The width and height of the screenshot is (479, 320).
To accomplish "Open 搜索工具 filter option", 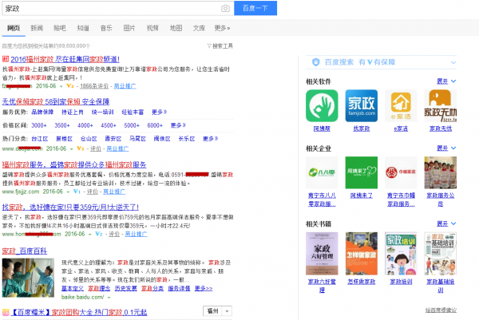I will click(x=220, y=46).
